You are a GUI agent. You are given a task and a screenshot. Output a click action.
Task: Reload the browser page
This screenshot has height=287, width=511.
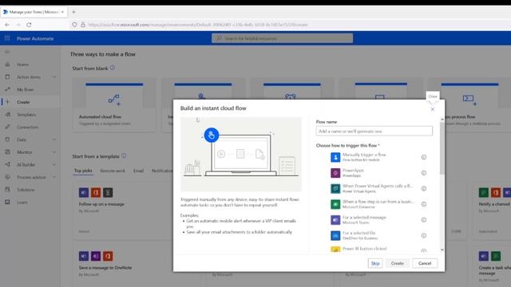tap(29, 25)
